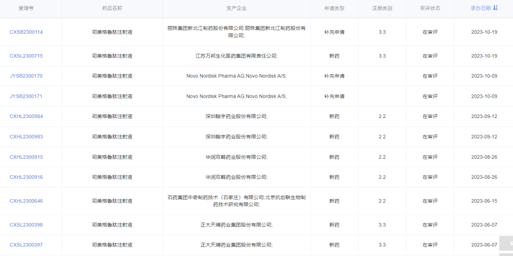Click the 生产企业 column header
Image resolution: width=513 pixels, height=256 pixels.
237,8
